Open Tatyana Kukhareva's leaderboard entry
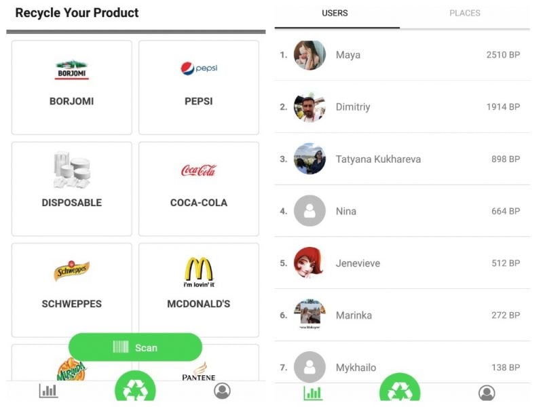Screen dimensions: 543x407 point(402,159)
